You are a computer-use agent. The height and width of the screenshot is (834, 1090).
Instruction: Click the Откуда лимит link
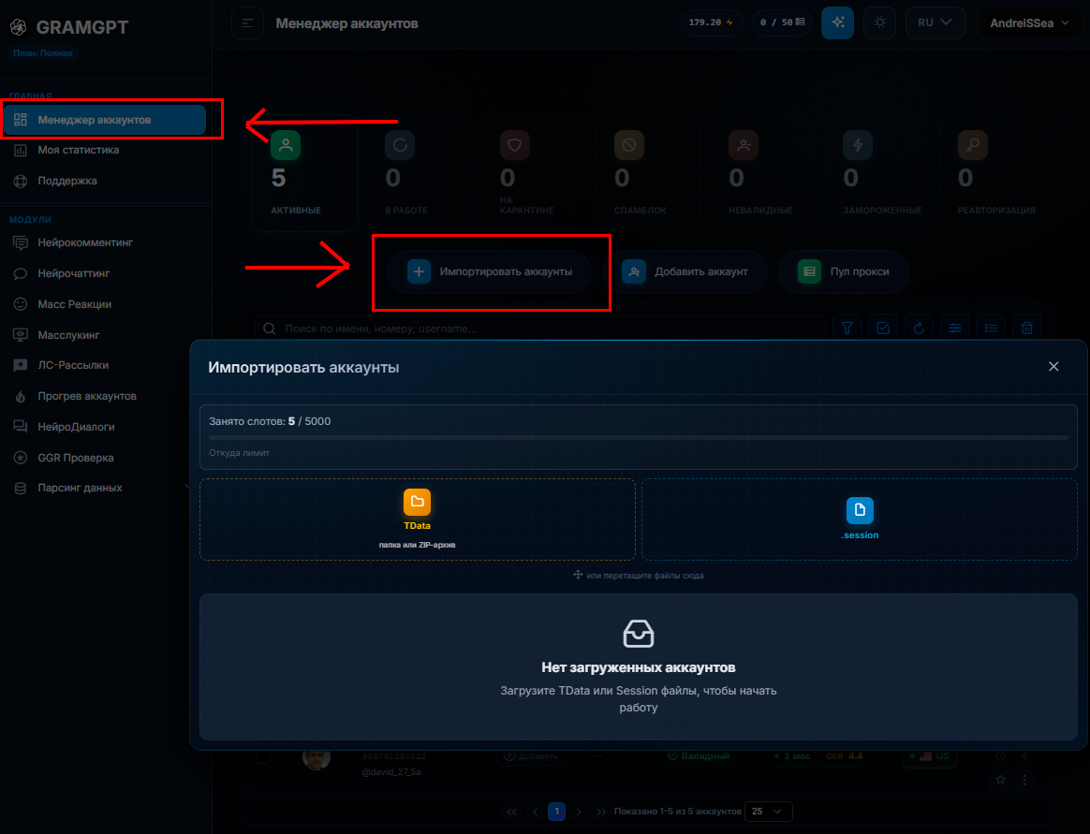[239, 452]
